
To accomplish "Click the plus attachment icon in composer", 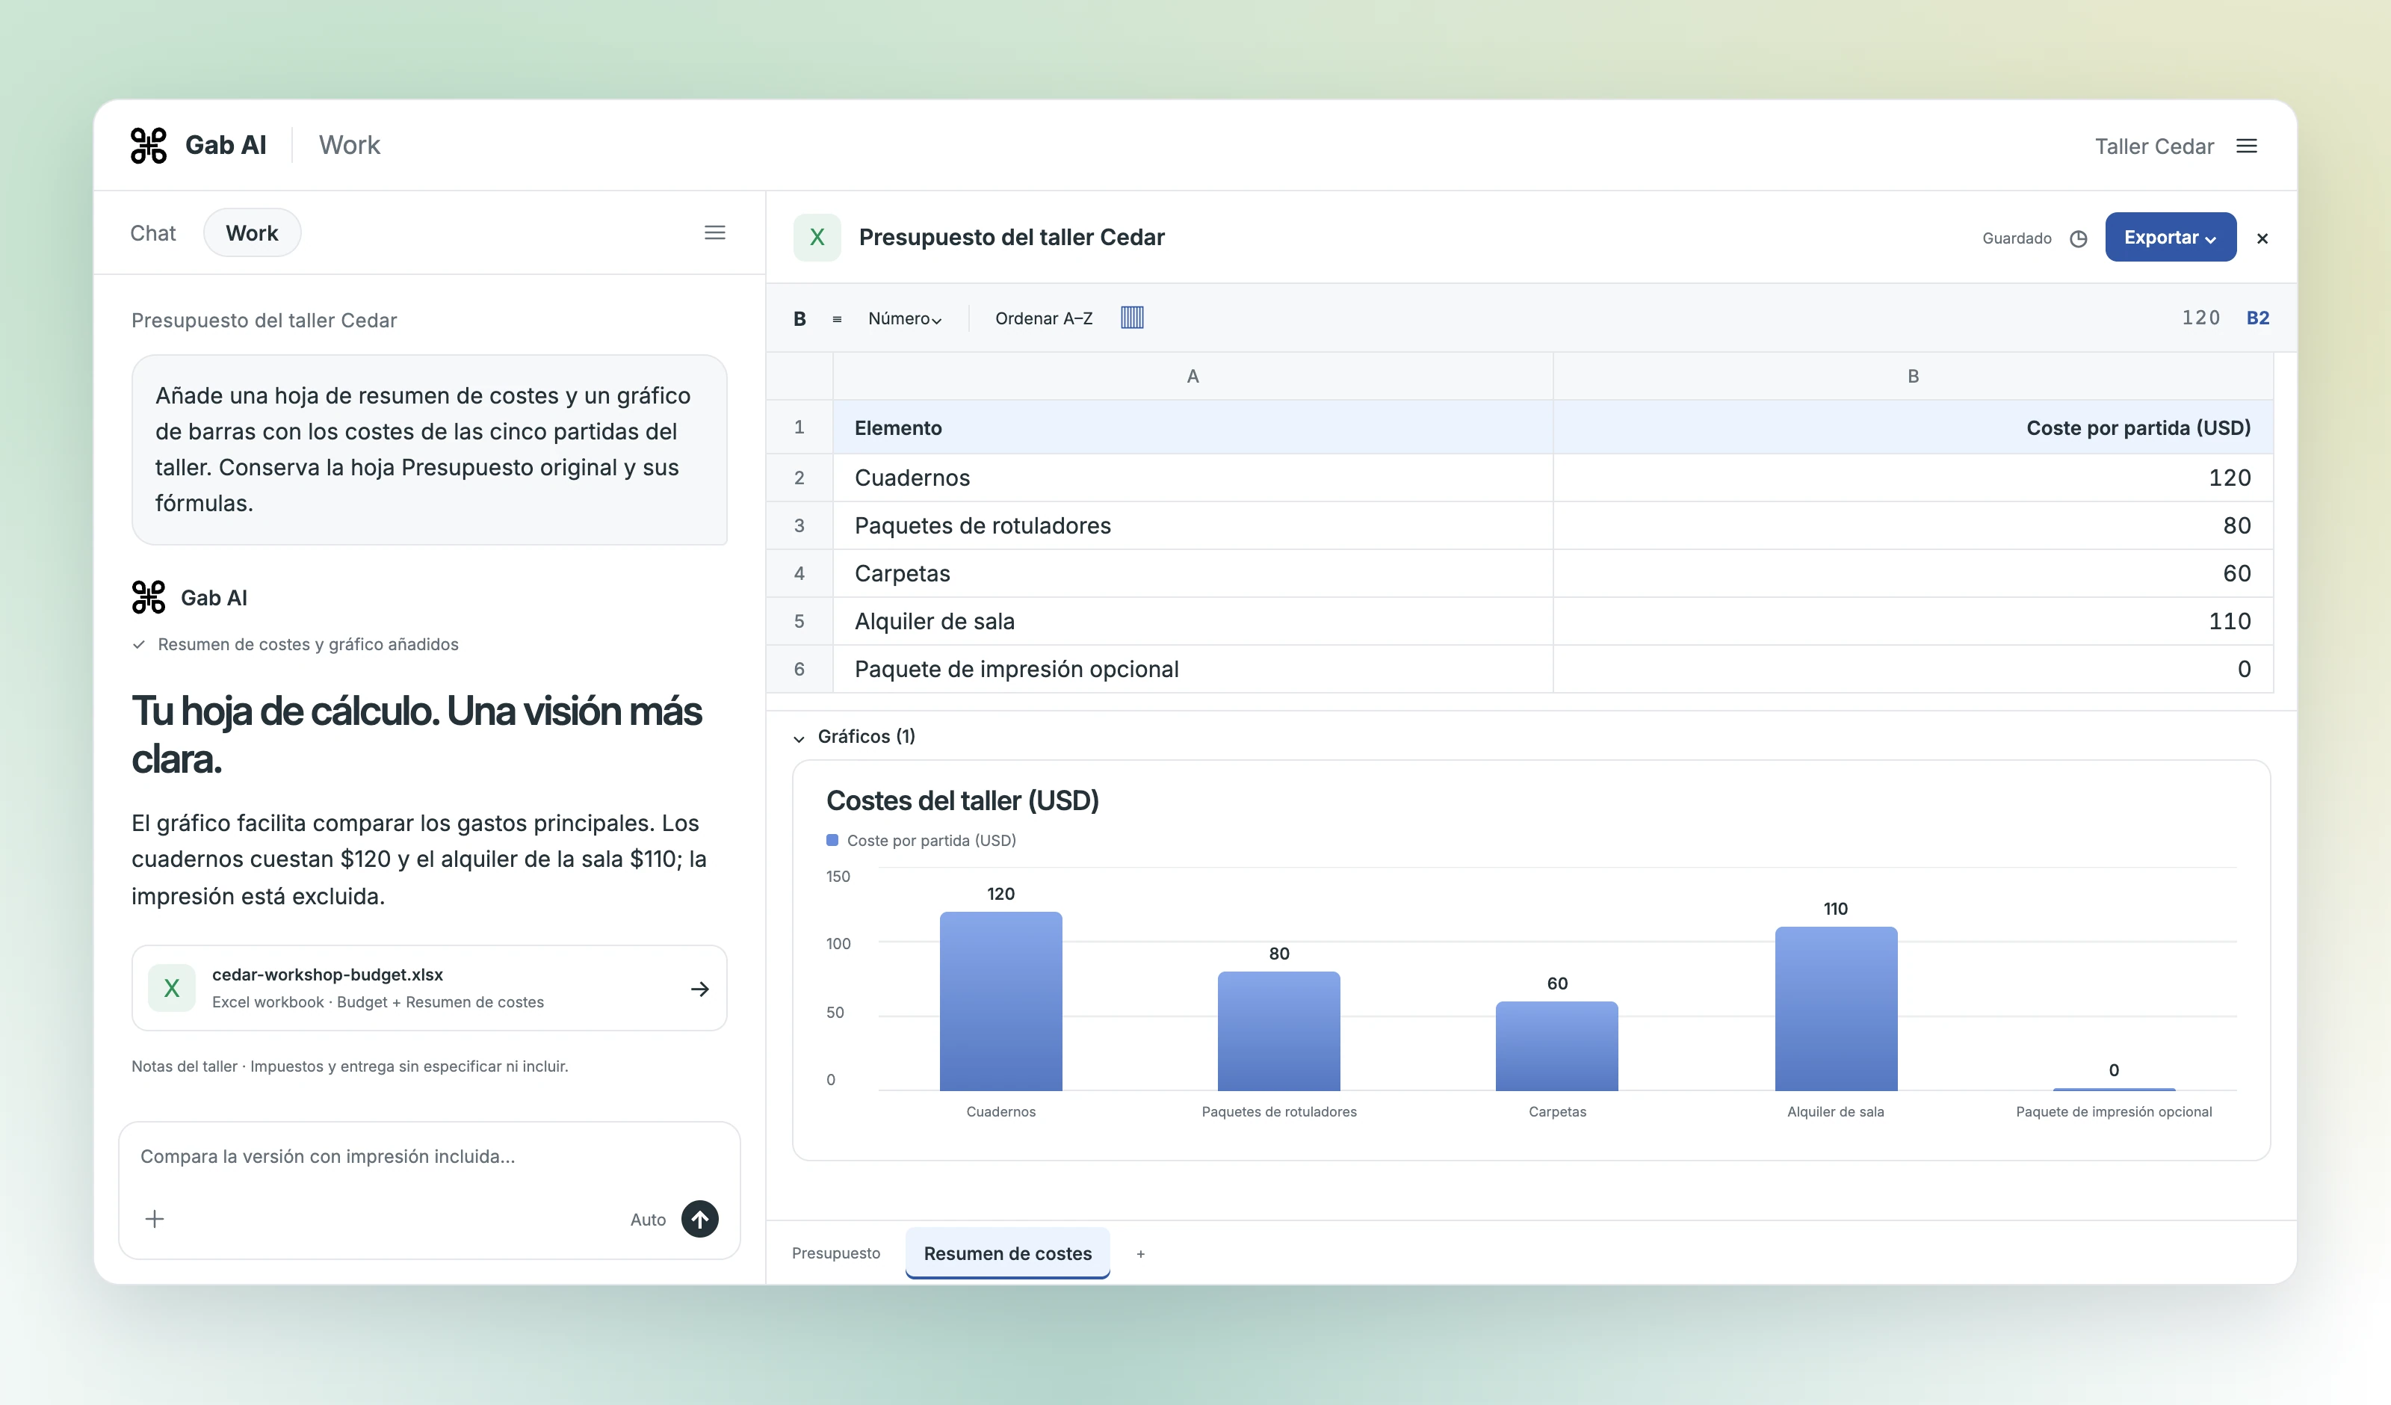I will pos(155,1219).
